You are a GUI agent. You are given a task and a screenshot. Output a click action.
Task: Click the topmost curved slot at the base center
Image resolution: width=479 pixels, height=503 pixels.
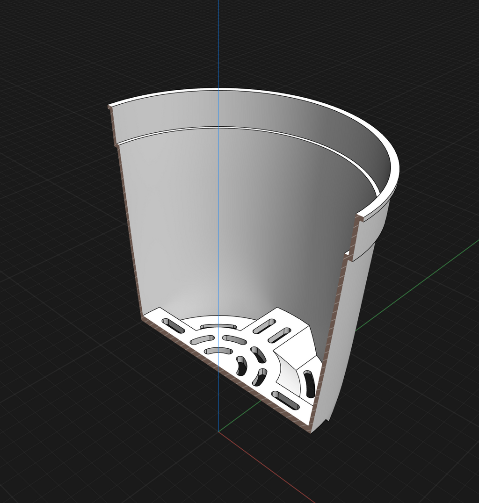point(218,327)
